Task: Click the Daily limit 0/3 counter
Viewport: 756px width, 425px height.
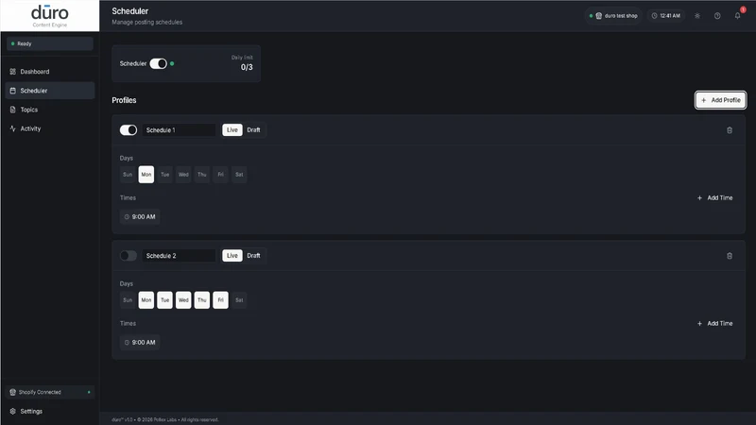Action: pyautogui.click(x=242, y=63)
